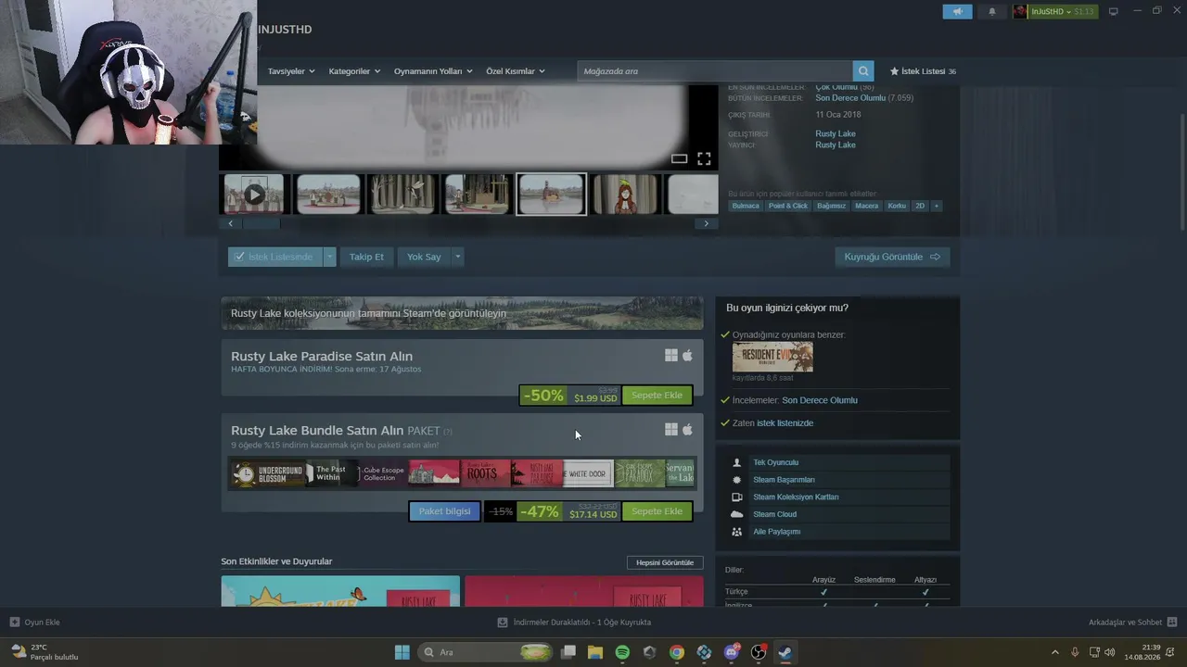The height and width of the screenshot is (667, 1187).
Task: Expand the Tavsiyeler menu
Action: (291, 71)
